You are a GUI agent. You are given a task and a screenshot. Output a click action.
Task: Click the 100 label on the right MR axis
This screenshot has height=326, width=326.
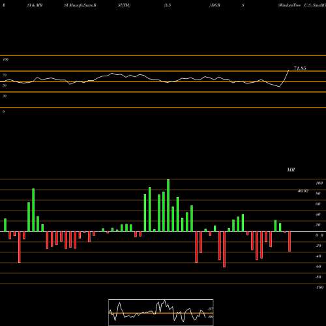[319, 183]
